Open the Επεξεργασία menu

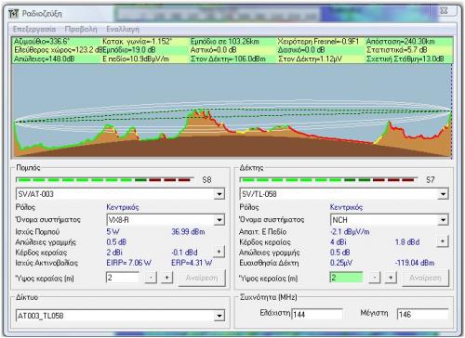tap(34, 29)
